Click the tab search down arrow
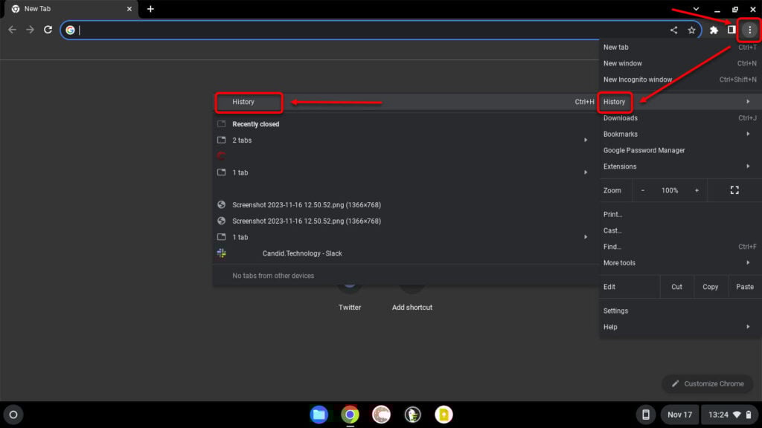 [x=696, y=9]
